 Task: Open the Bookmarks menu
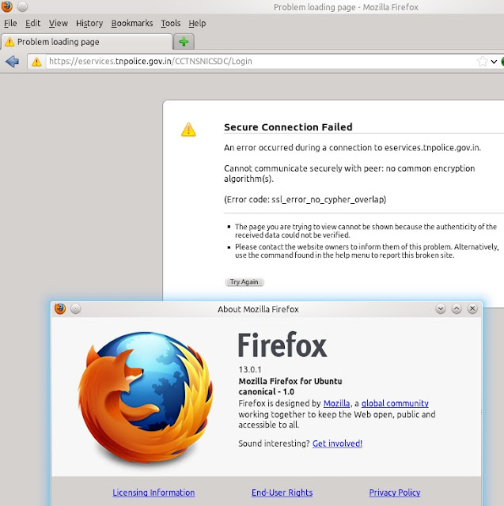pos(132,23)
